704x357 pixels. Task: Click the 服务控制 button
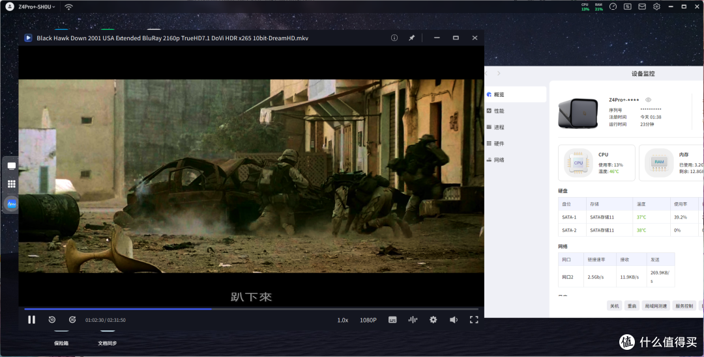click(x=684, y=306)
